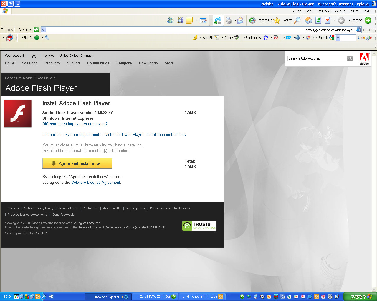Image resolution: width=377 pixels, height=301 pixels.
Task: Click the blue star Bookmarks icon
Action: pyautogui.click(x=266, y=38)
